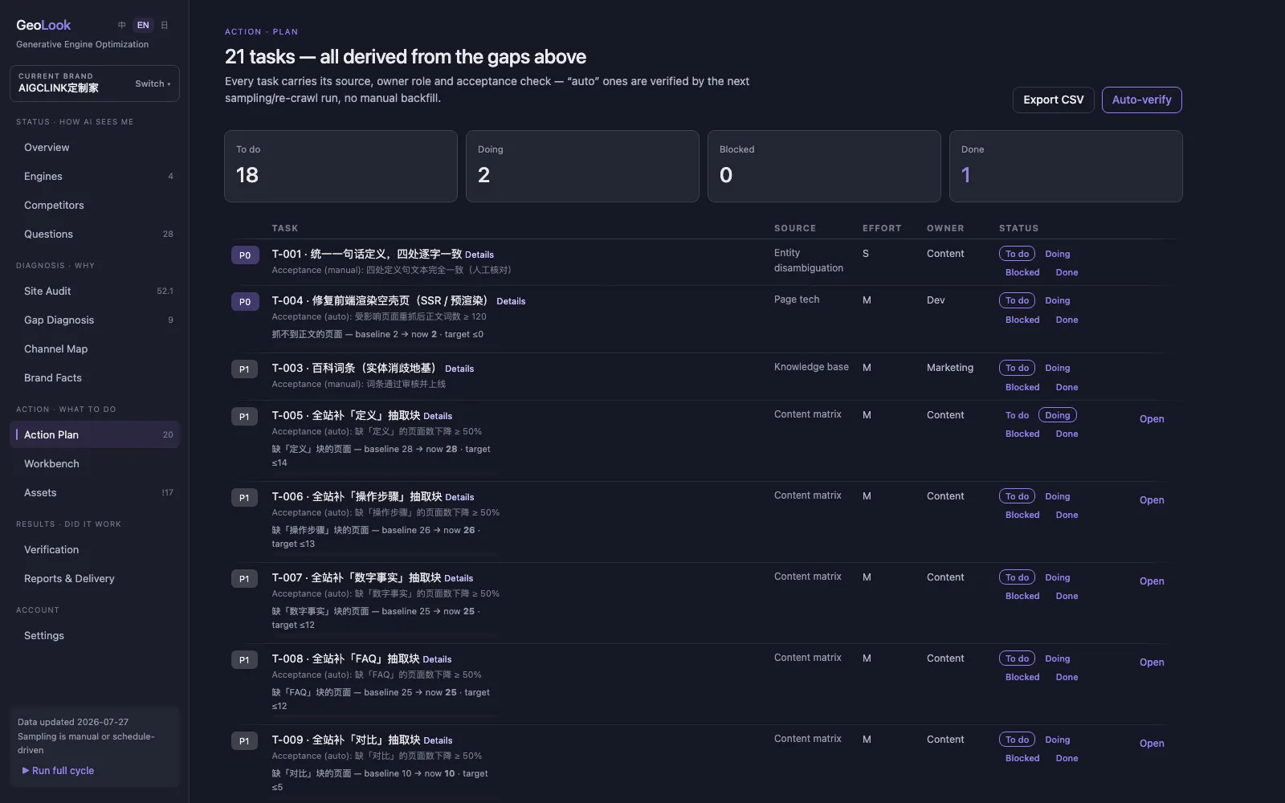Set T-001 status to Done
The image size is (1285, 803).
1067,272
